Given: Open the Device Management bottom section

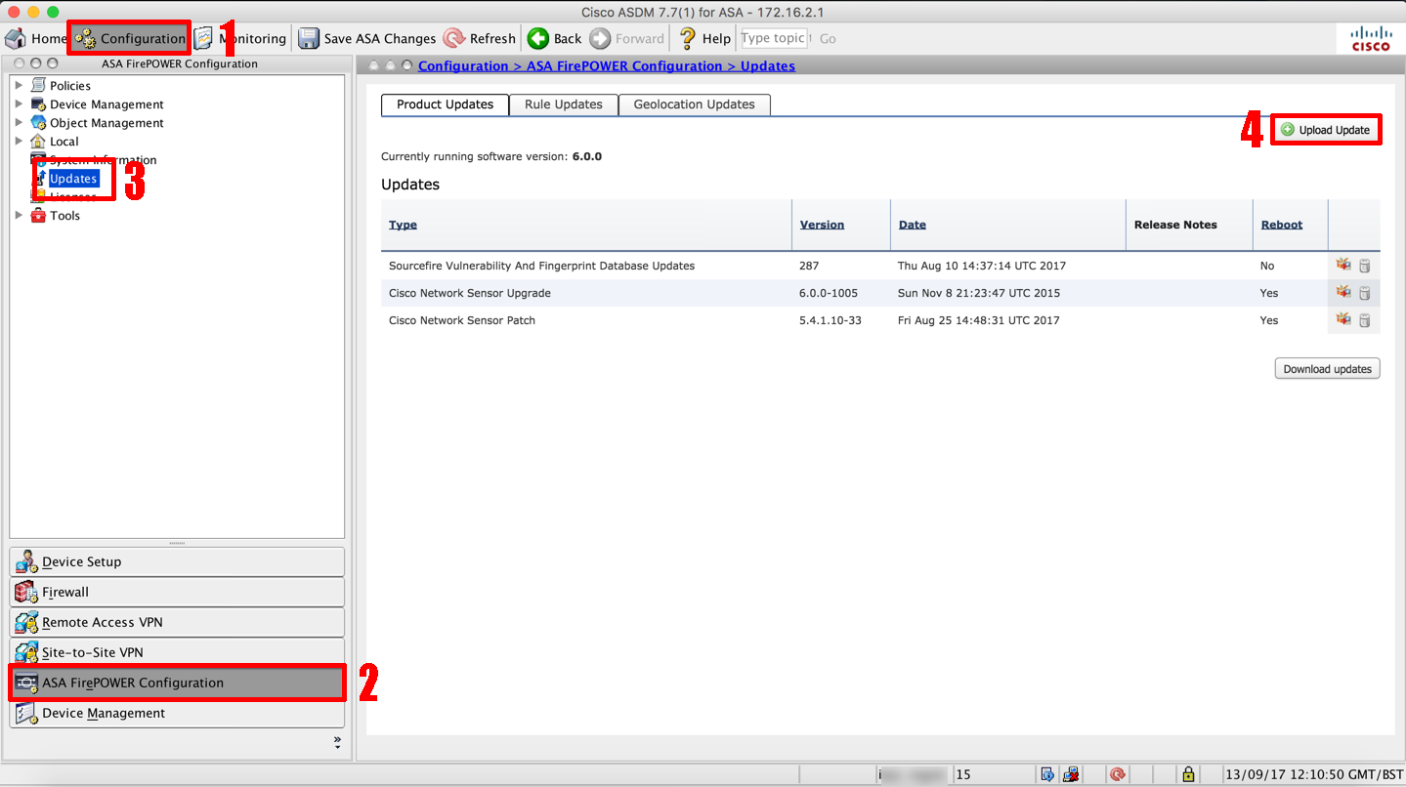Looking at the screenshot, I should (x=177, y=713).
